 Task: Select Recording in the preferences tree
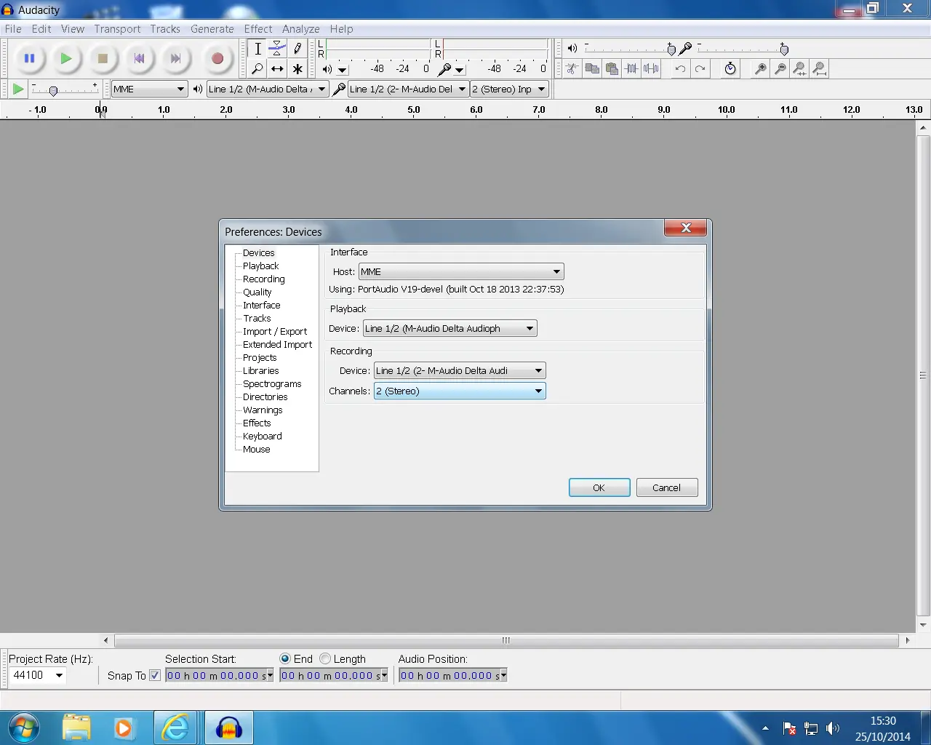click(264, 279)
